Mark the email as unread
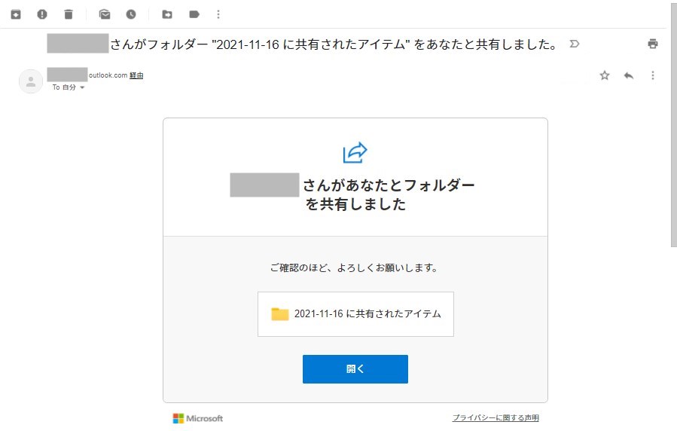Viewport: 677px width, 431px height. click(105, 14)
